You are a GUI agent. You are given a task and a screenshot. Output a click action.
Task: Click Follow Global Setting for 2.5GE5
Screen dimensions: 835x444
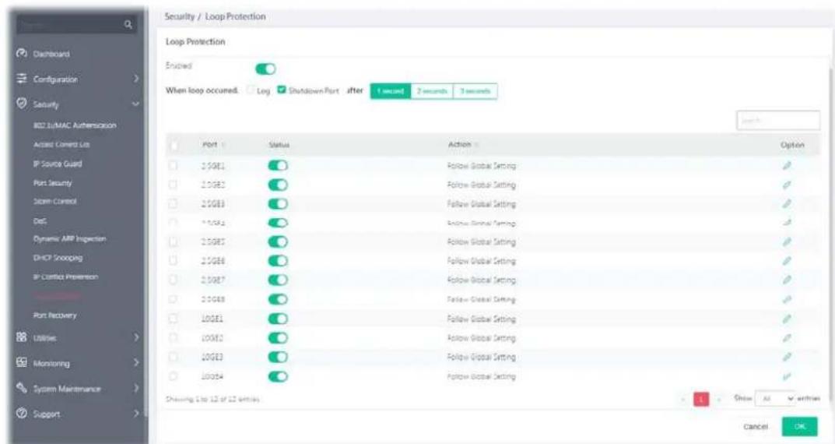click(482, 242)
